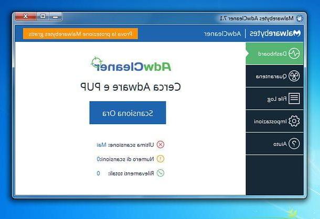This screenshot has width=320, height=219.
Task: Close the AdwCleaner window
Action: [x=26, y=16]
